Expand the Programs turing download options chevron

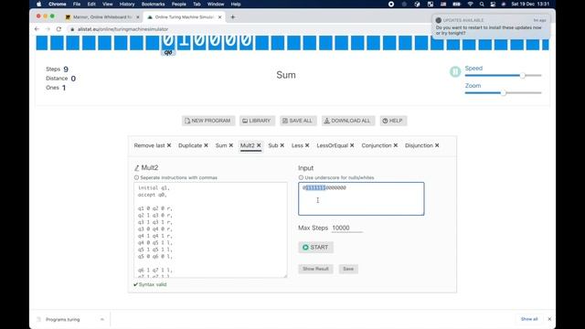click(x=101, y=320)
